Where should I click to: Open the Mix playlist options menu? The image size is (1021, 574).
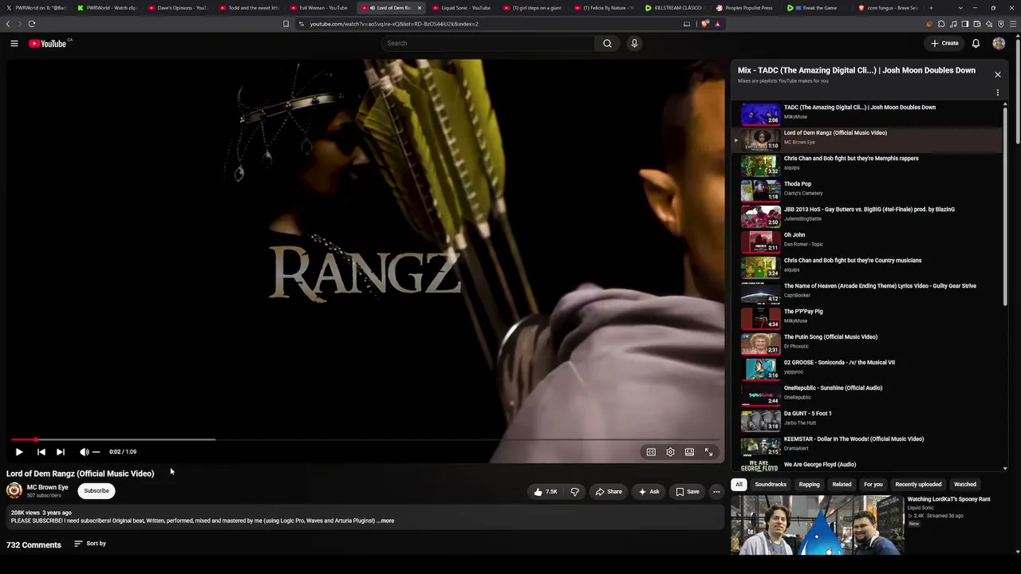pos(997,92)
